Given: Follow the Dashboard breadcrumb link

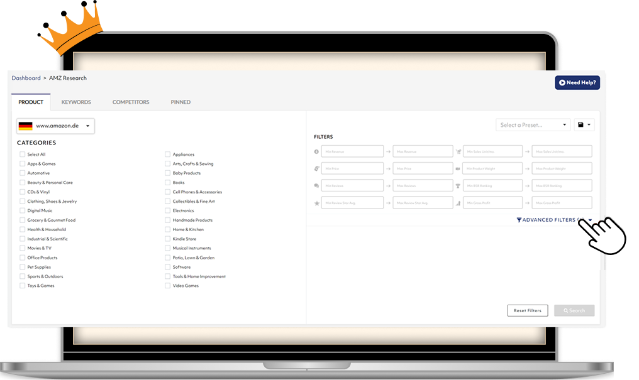Looking at the screenshot, I should coord(26,79).
